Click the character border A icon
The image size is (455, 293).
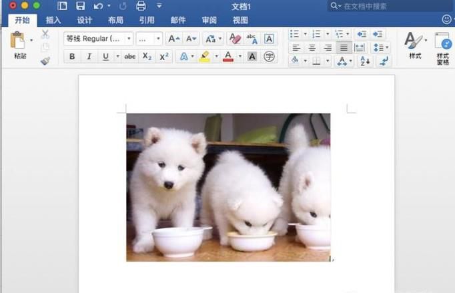coord(269,39)
